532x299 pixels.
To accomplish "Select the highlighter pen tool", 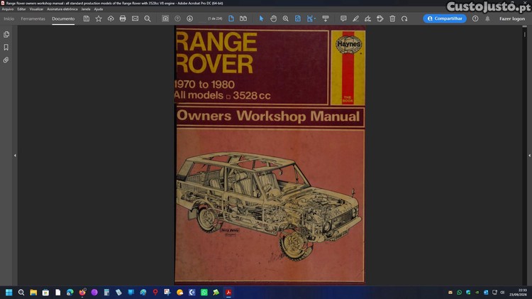I will tap(355, 18).
